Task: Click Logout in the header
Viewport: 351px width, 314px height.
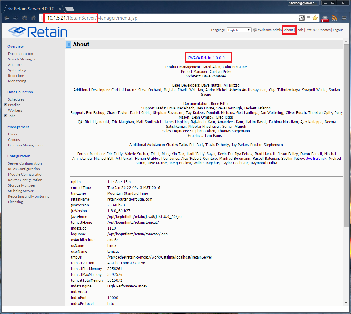Action: tap(338, 30)
